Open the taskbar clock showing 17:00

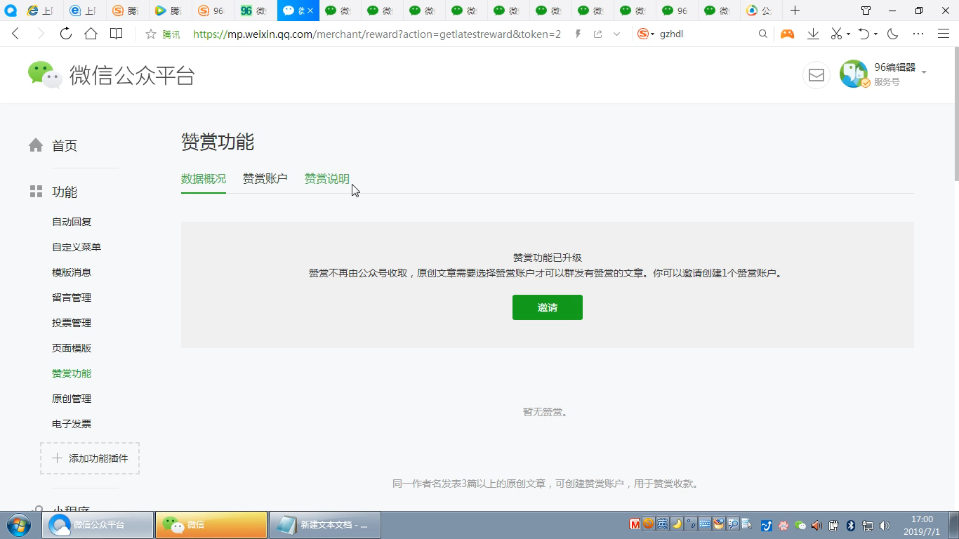pyautogui.click(x=922, y=525)
